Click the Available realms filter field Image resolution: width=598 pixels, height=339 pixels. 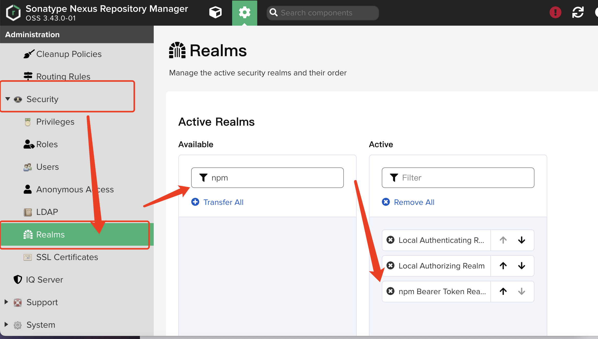pyautogui.click(x=267, y=178)
